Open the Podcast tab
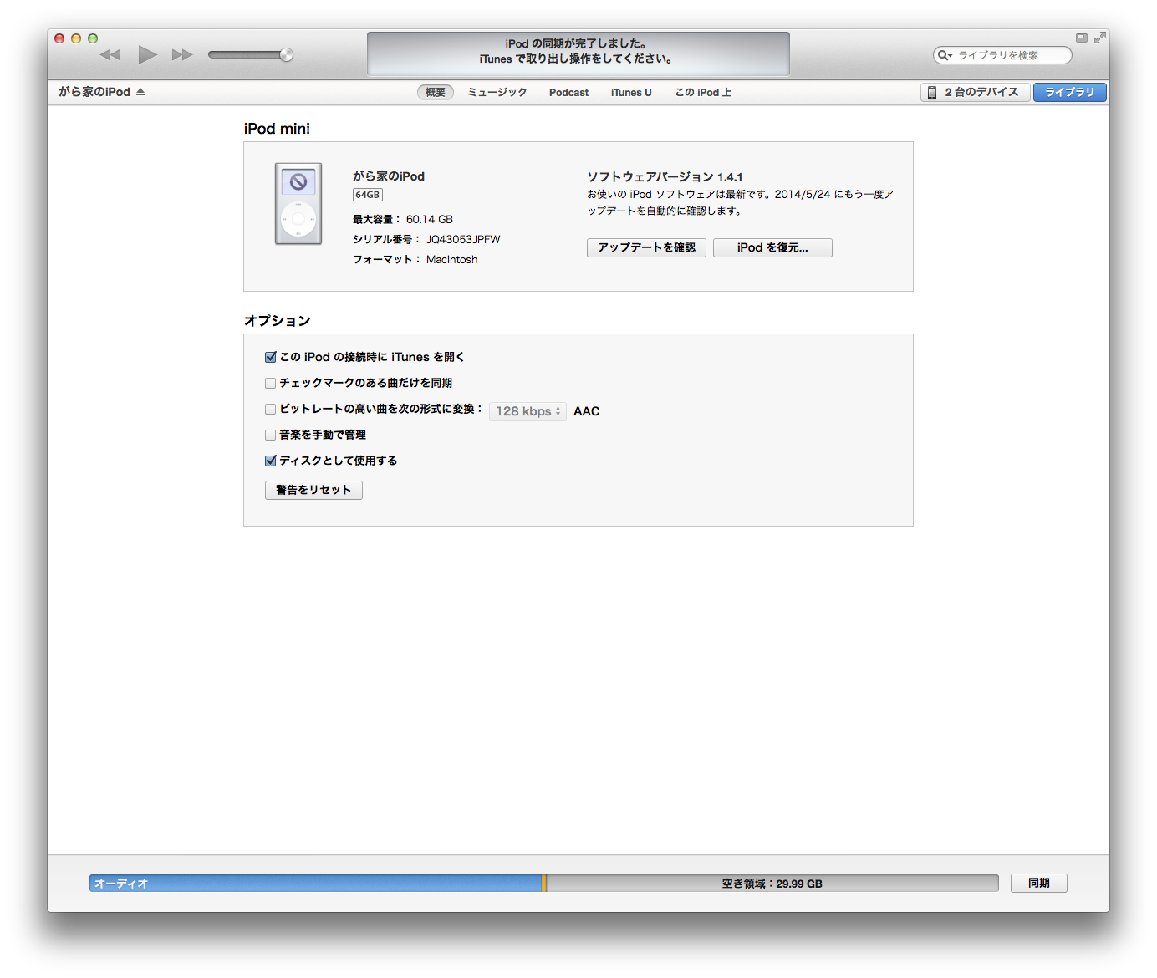This screenshot has width=1157, height=978. coord(568,92)
